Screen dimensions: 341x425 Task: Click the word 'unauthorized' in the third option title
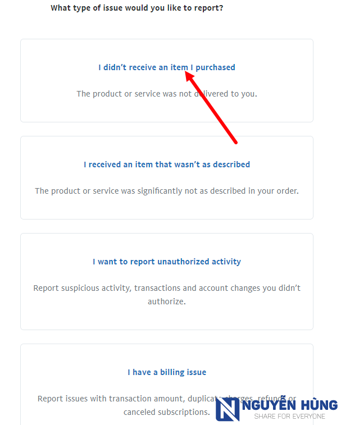(183, 262)
